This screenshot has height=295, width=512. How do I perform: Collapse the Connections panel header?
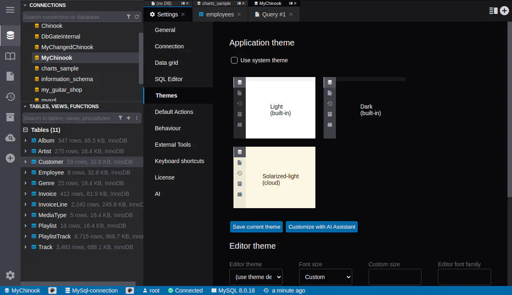click(x=25, y=5)
